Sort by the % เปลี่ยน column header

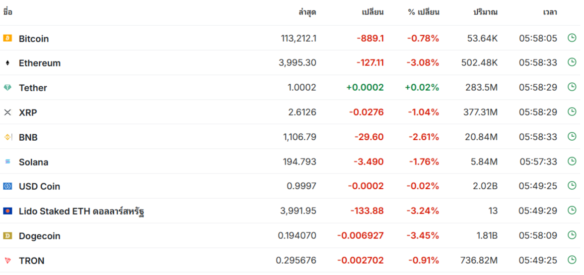[424, 12]
